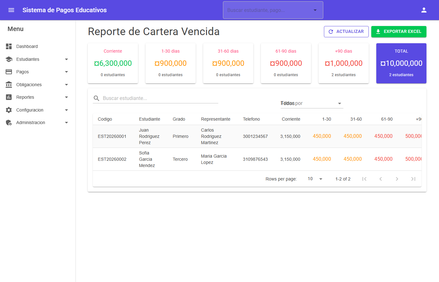Select Estudiantes in the sidebar
The width and height of the screenshot is (439, 282).
(38, 59)
